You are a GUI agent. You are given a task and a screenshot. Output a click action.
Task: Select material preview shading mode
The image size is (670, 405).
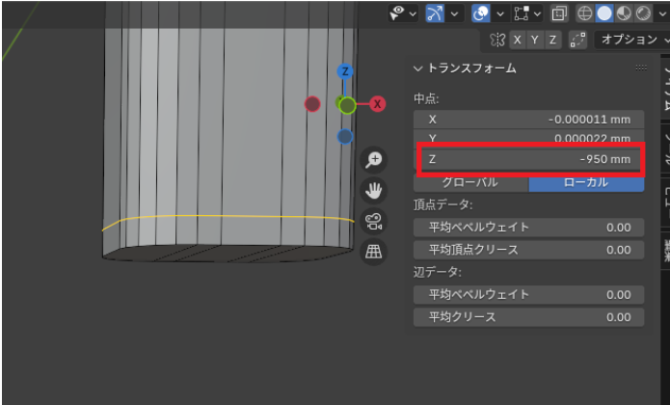(624, 13)
